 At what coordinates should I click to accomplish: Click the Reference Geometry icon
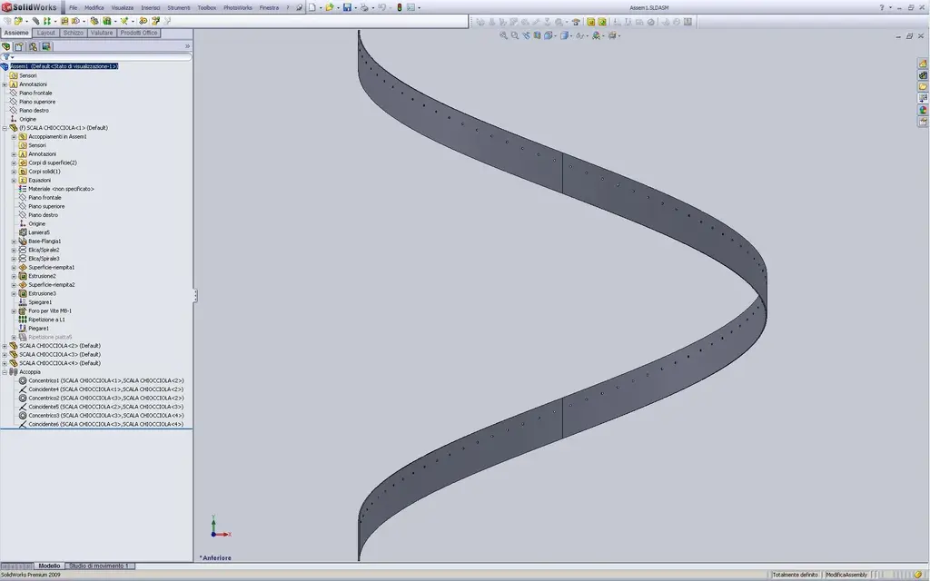click(124, 21)
